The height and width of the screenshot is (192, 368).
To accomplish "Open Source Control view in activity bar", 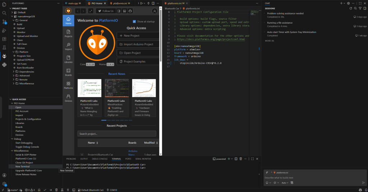I will coord(4,21).
